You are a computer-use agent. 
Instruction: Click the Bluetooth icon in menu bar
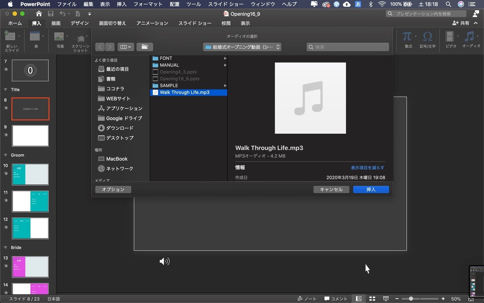tap(371, 4)
